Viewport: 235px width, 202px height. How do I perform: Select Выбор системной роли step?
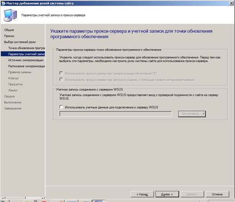tap(20, 42)
